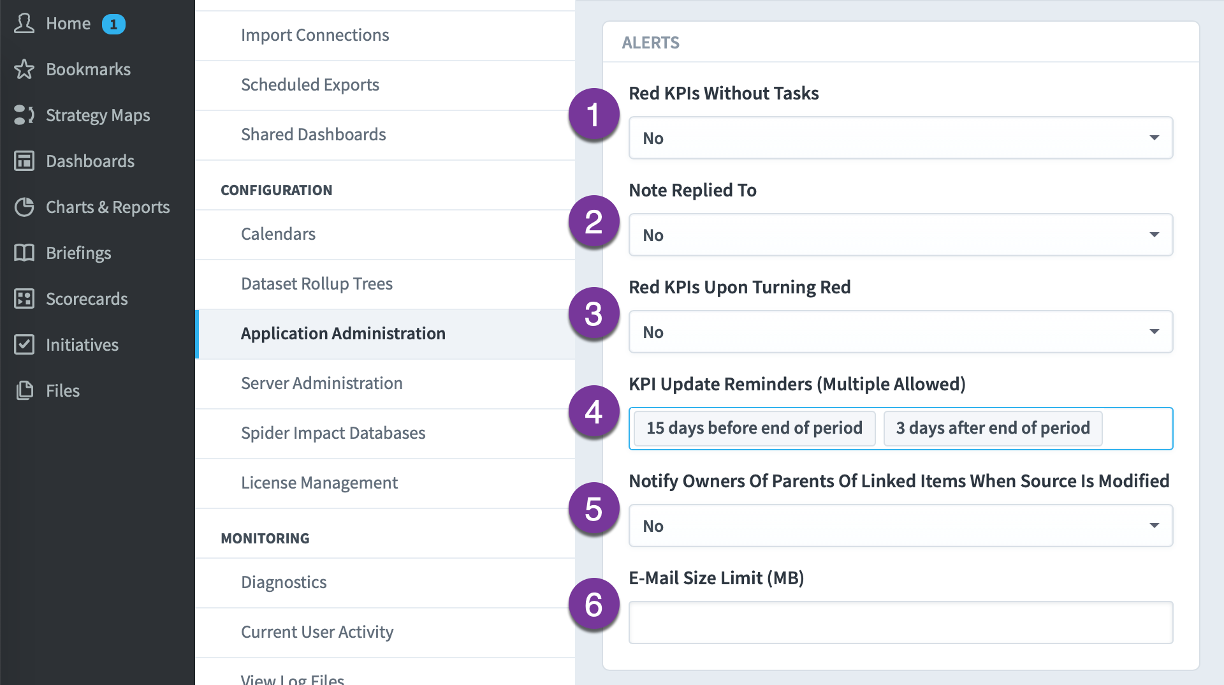The width and height of the screenshot is (1224, 685).
Task: Select '15 days before end of period' tag
Action: (754, 429)
